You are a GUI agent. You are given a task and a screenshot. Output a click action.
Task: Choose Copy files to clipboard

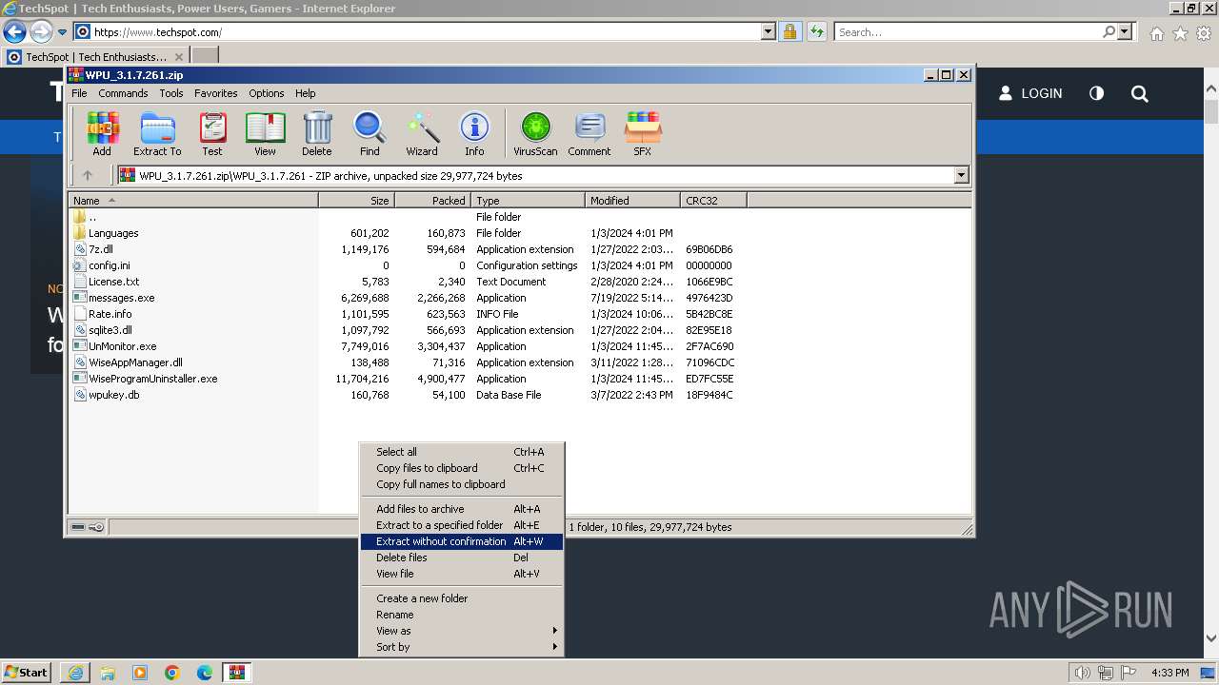[462, 468]
